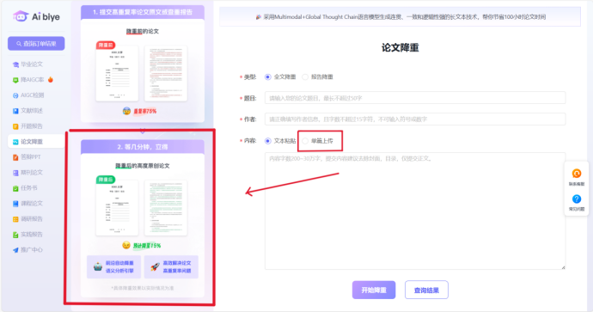Click the emoji beside 预计降至15%

coord(126,245)
